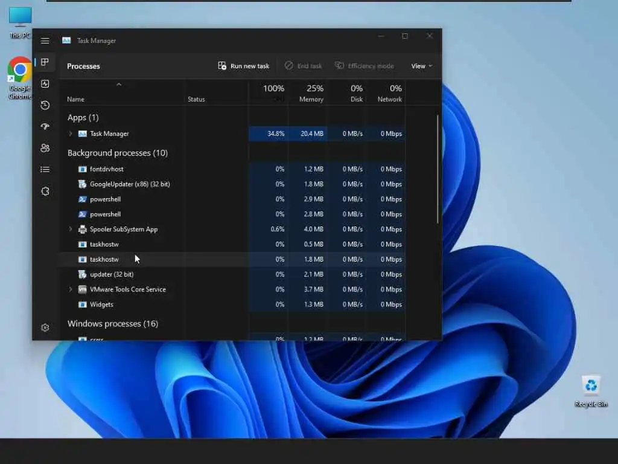618x464 pixels.
Task: Click the Task Manager process name in Apps
Action: point(109,134)
